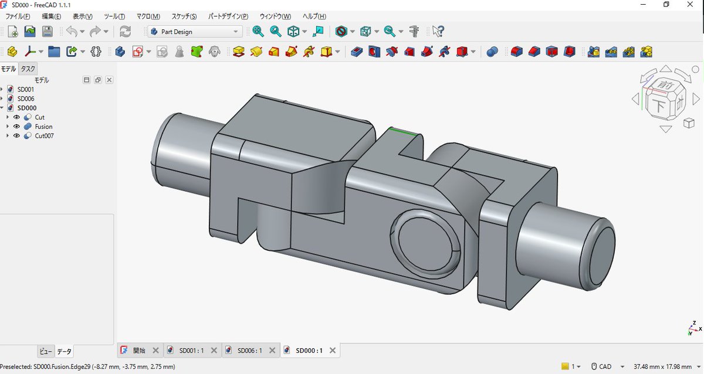Redo the last undone action
Viewport: 704px width, 374px height.
tap(96, 32)
